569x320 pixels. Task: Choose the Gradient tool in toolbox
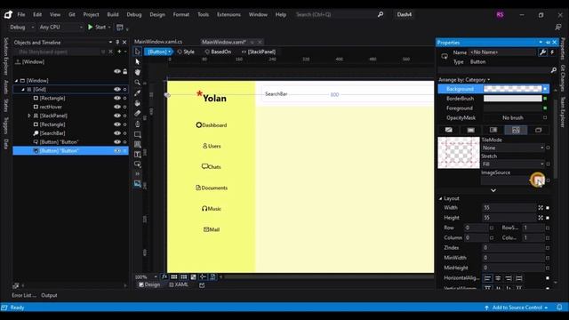coord(138,113)
